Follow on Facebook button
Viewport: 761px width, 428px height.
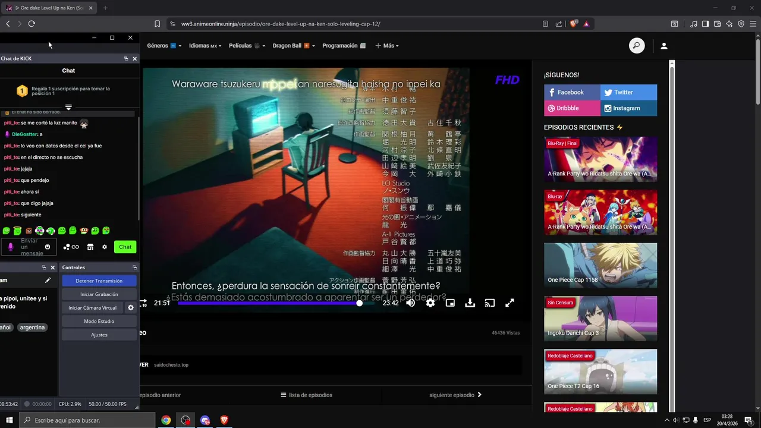pos(572,92)
